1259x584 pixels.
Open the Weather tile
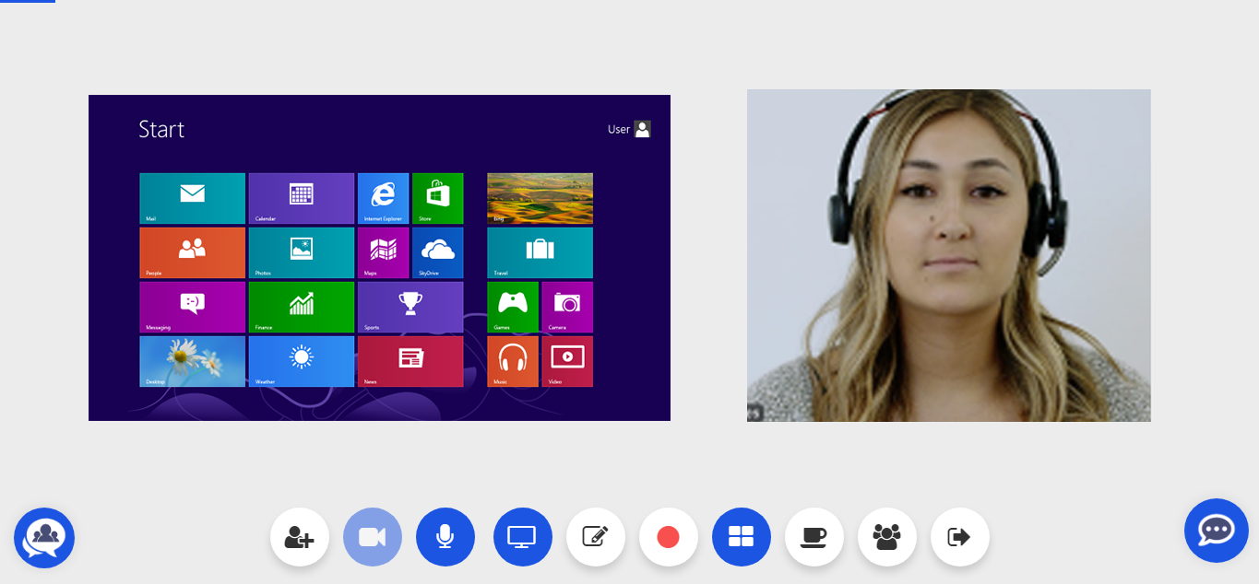click(301, 361)
